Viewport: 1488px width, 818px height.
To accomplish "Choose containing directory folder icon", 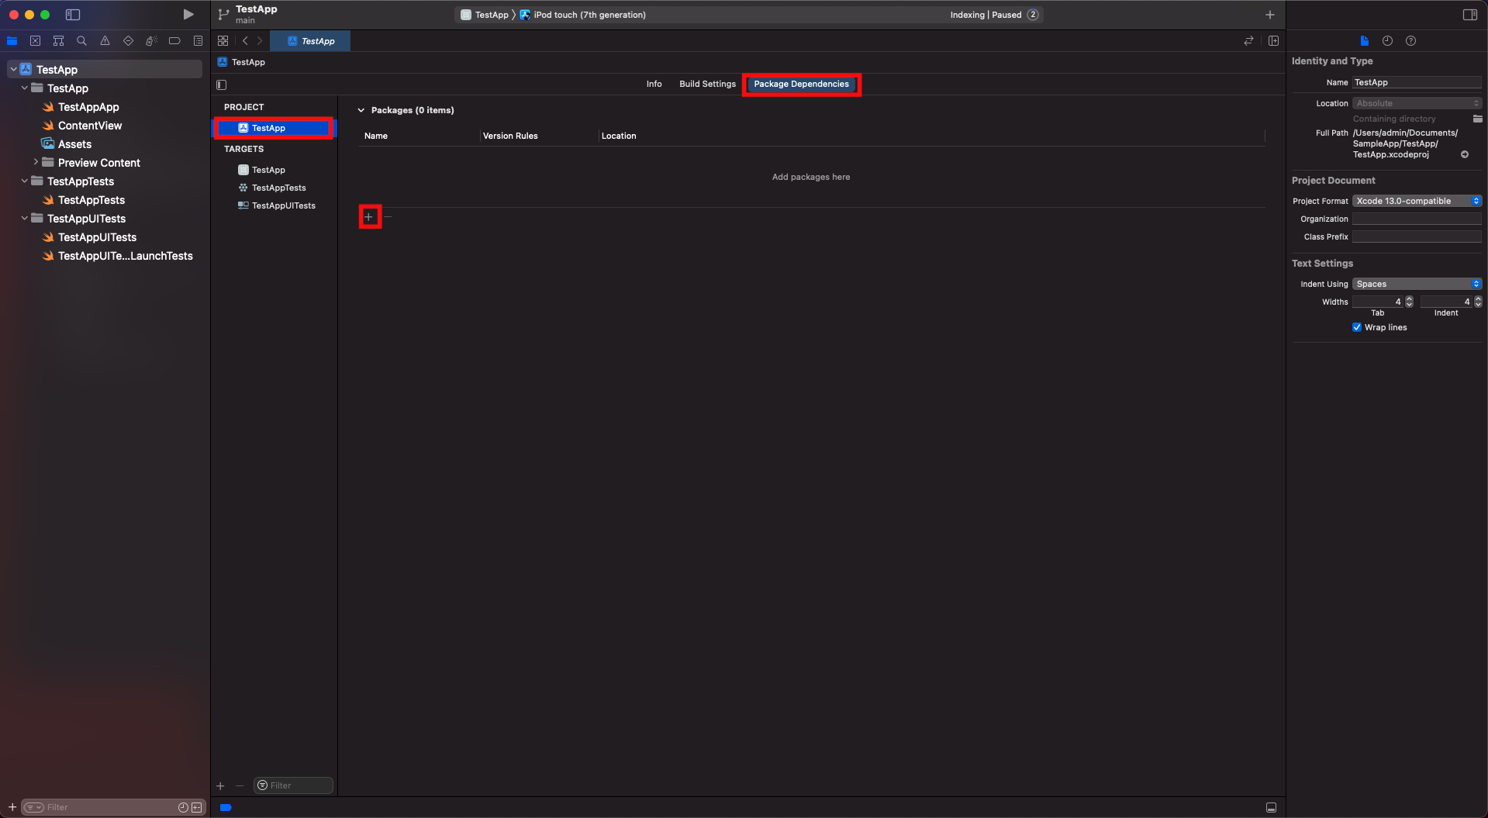I will (1478, 119).
